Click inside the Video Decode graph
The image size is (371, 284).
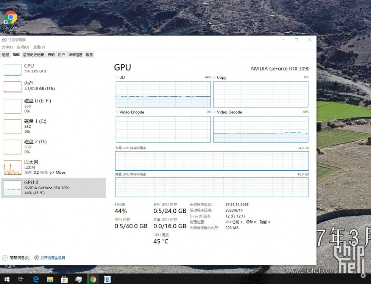click(x=261, y=129)
